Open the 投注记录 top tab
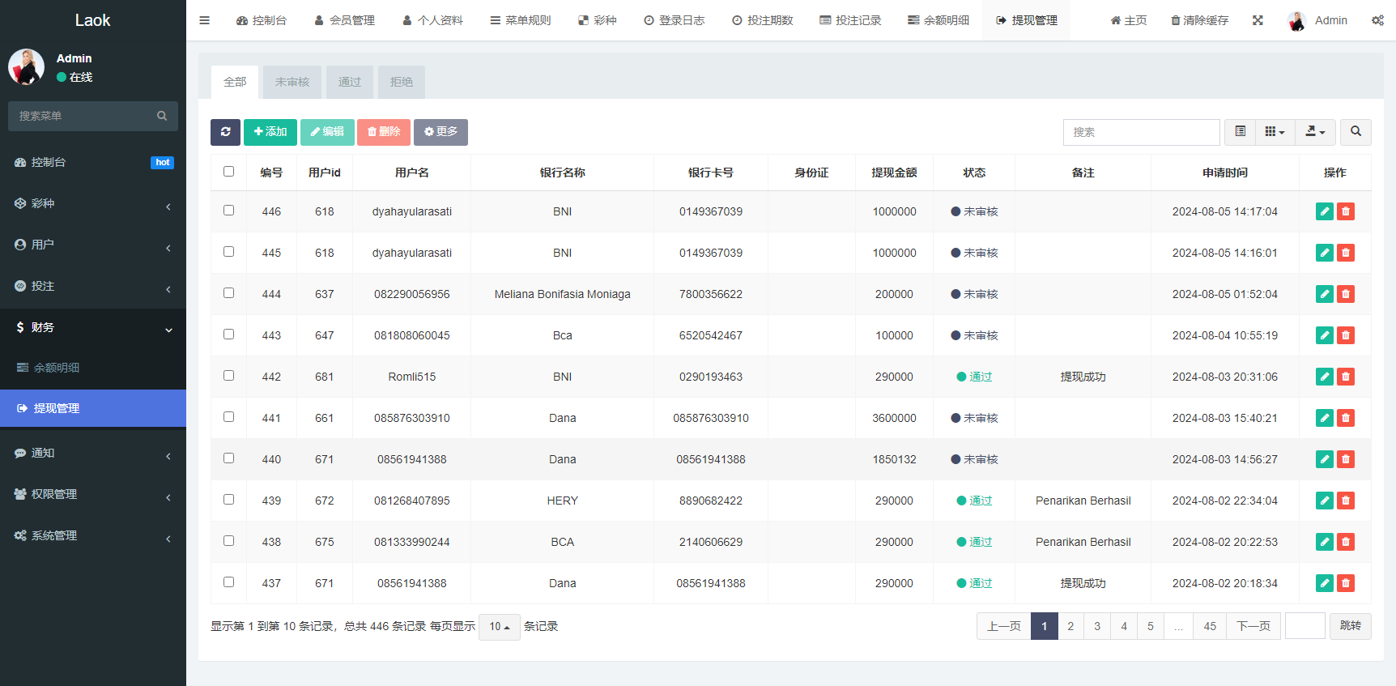Viewport: 1396px width, 686px height. [850, 20]
